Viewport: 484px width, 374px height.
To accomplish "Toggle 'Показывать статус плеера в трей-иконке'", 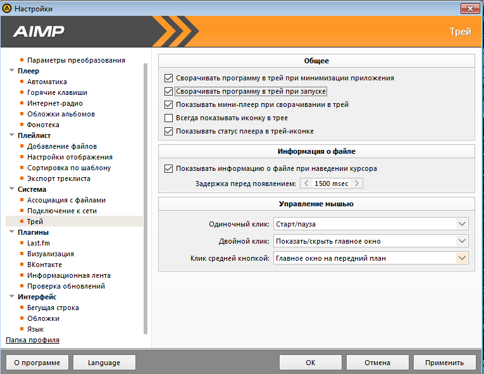I will click(168, 131).
